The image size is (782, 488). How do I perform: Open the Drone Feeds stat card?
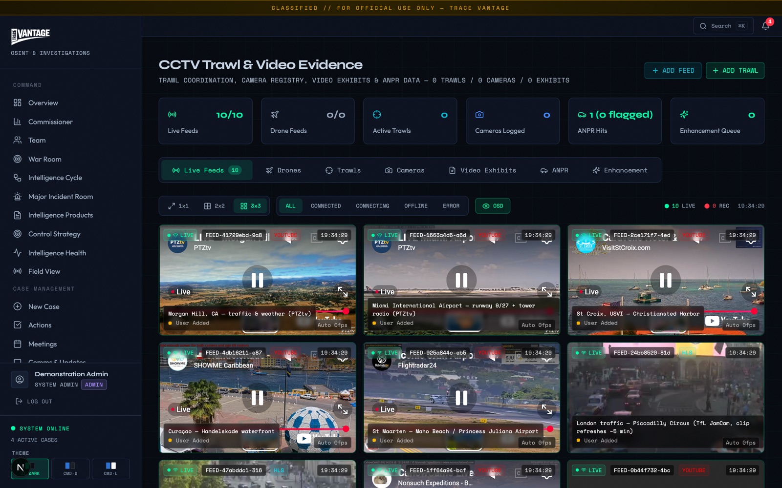(308, 121)
